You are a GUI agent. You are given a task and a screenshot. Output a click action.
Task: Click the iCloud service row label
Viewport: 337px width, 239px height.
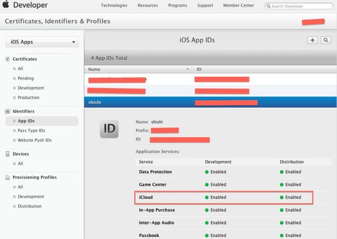(146, 198)
